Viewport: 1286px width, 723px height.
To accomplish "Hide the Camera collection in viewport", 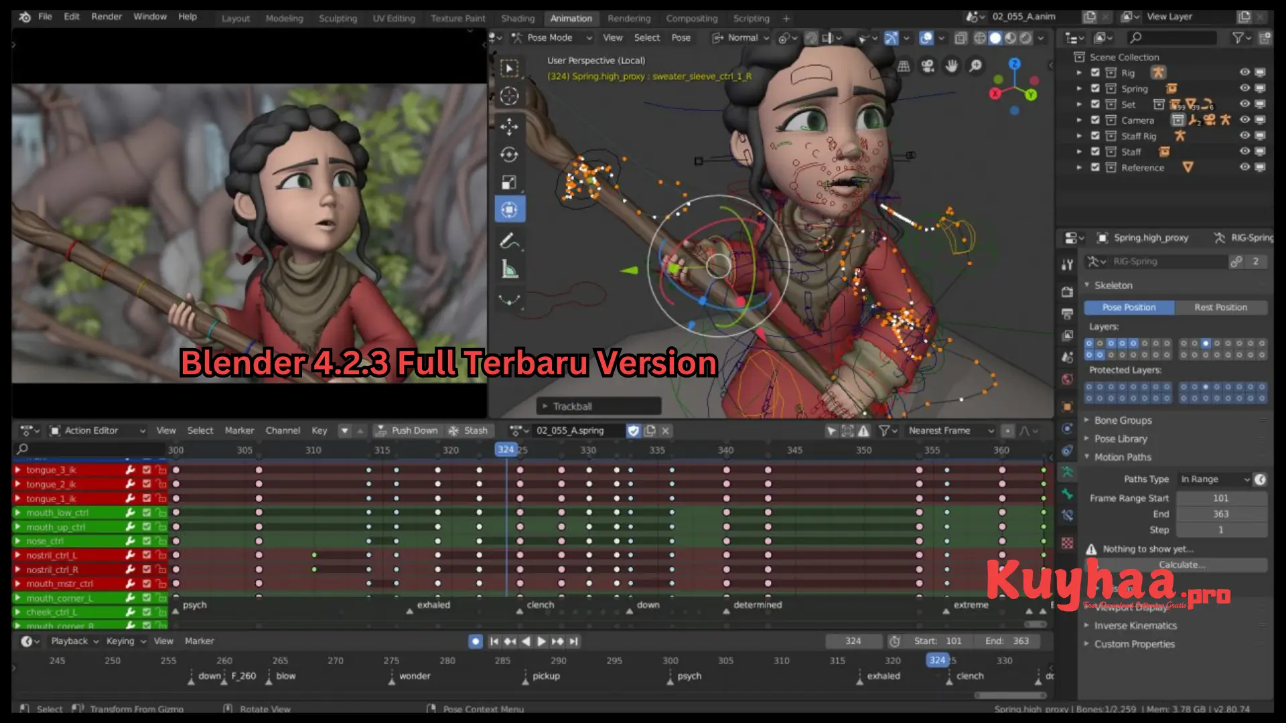I will [x=1244, y=120].
